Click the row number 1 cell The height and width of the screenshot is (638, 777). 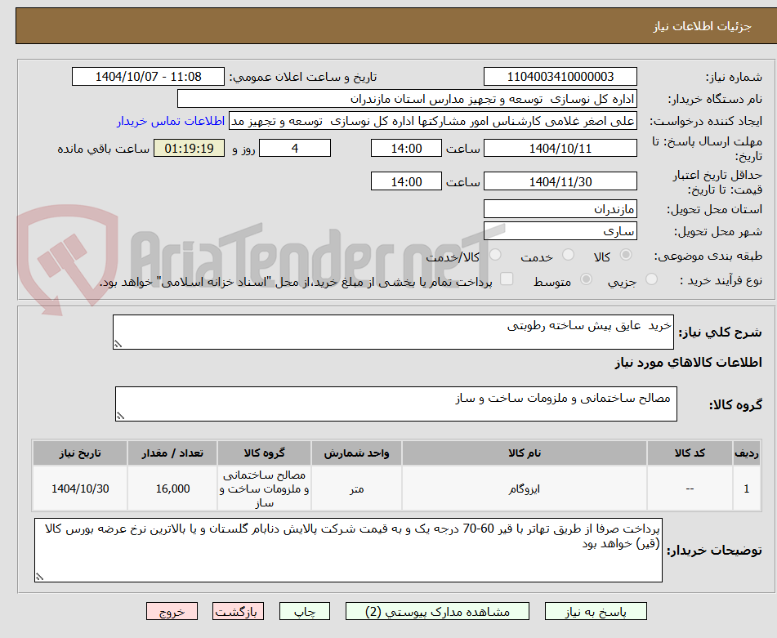point(747,489)
